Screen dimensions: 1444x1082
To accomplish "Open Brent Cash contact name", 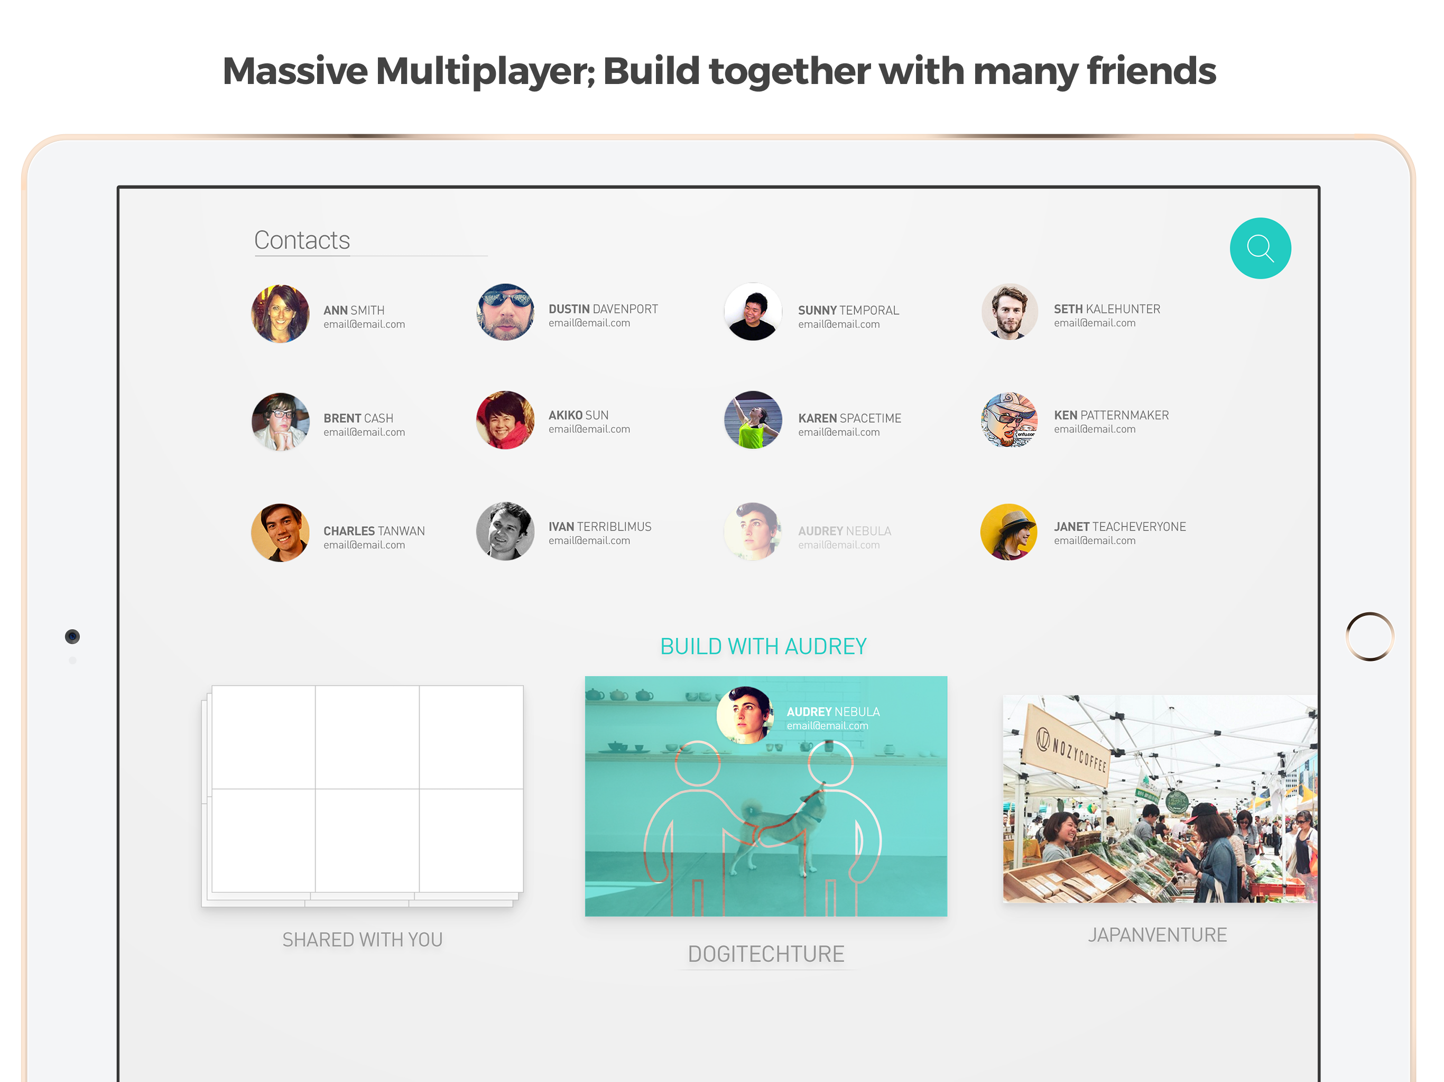I will point(358,418).
